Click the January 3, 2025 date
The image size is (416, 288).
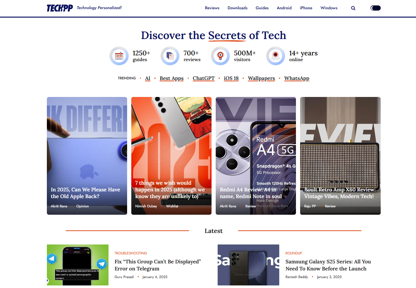tap(329, 277)
